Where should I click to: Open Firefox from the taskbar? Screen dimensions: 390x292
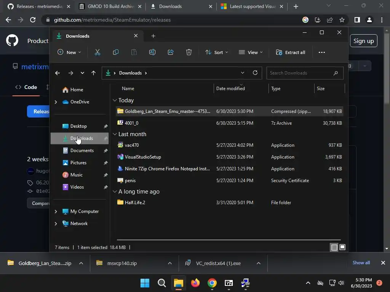(195, 283)
